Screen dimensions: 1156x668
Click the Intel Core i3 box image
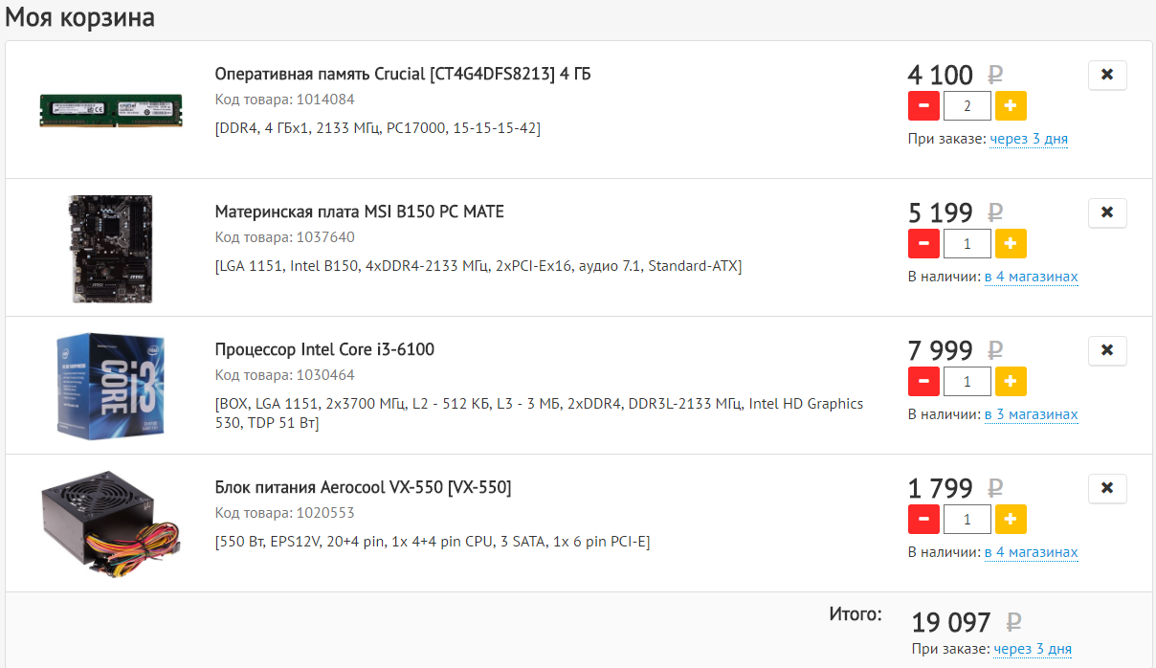click(111, 386)
